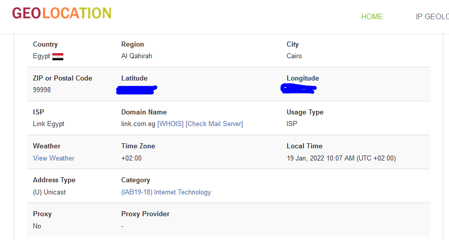The height and width of the screenshot is (240, 449).
Task: Click the (U) Unicast address type
Action: [x=49, y=192]
